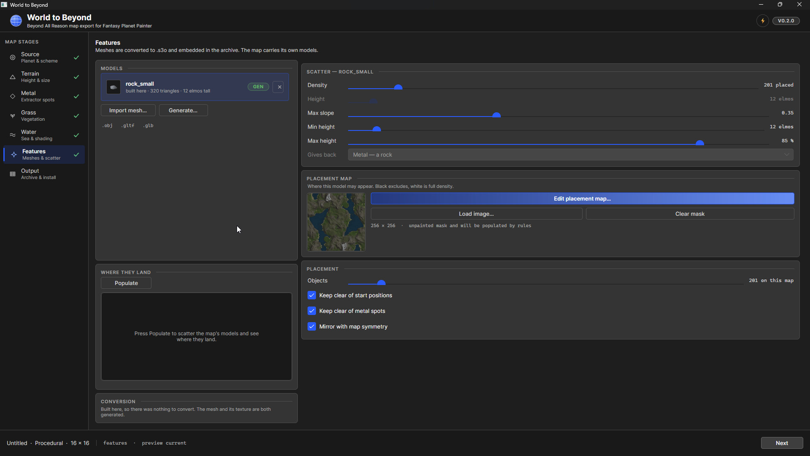The width and height of the screenshot is (810, 456).
Task: Click the World to Beyond globe logo
Action: pyautogui.click(x=16, y=21)
